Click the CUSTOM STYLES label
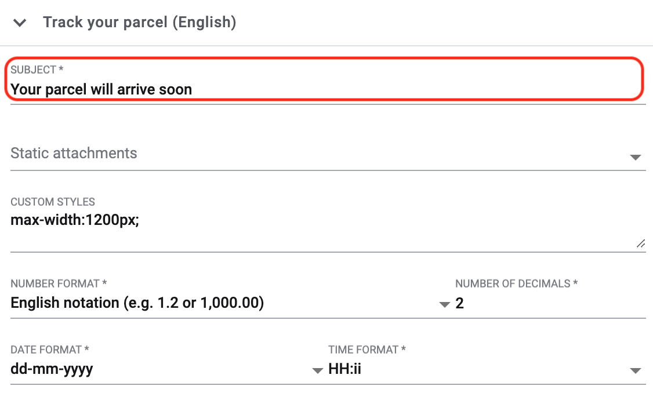653x393 pixels. 53,202
